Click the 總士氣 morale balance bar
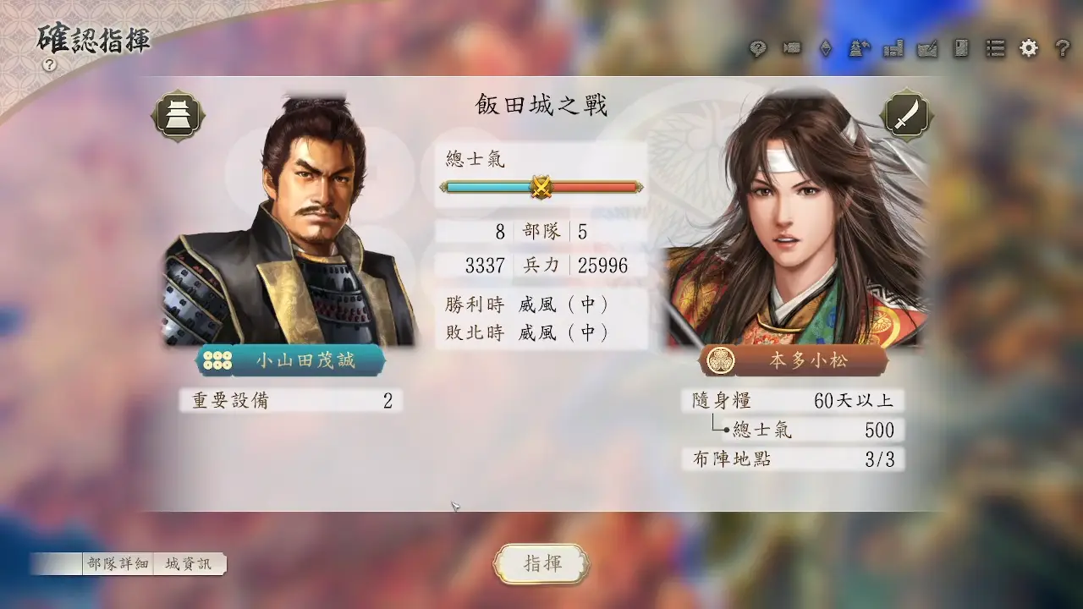The width and height of the screenshot is (1083, 609). point(541,187)
